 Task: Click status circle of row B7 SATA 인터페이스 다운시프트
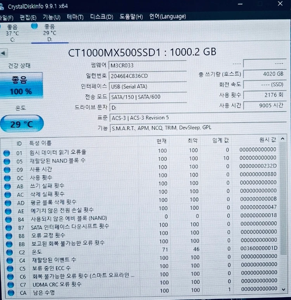9,228
